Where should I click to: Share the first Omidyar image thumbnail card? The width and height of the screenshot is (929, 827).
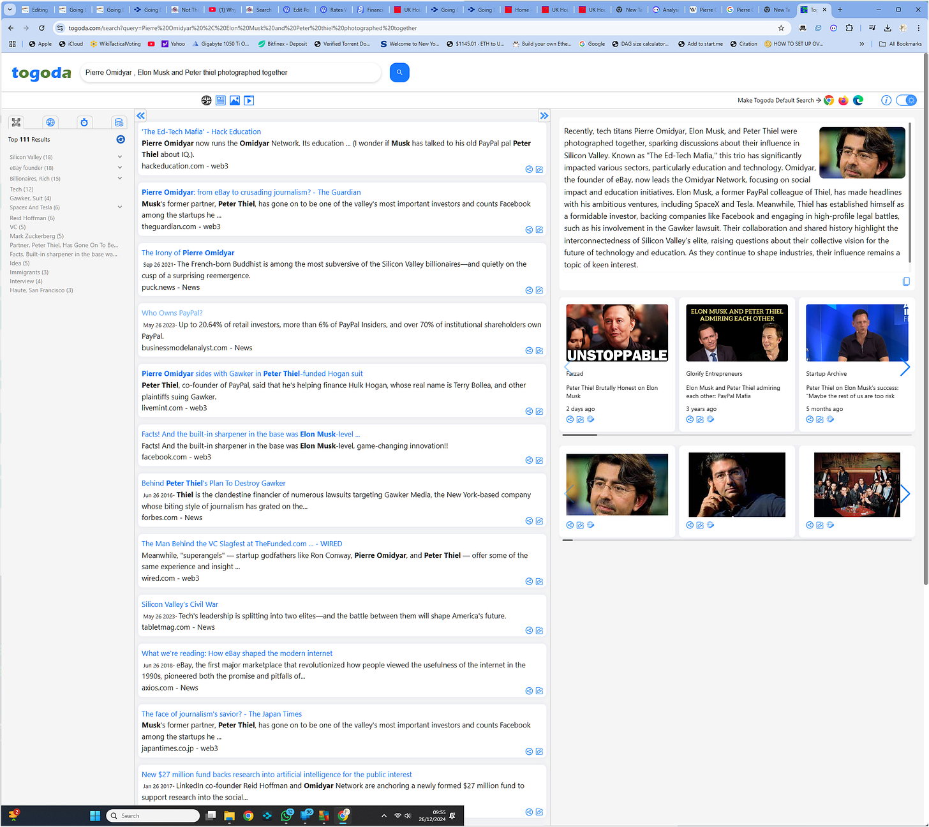click(x=570, y=525)
